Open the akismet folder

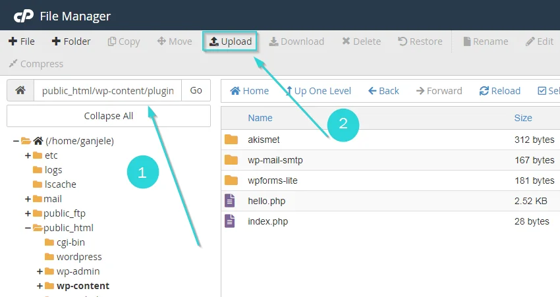pos(264,140)
